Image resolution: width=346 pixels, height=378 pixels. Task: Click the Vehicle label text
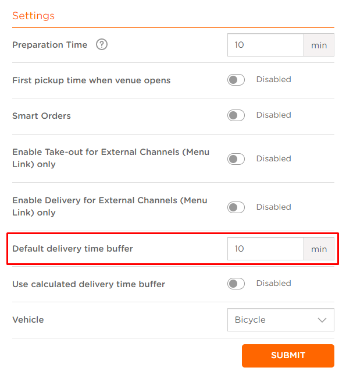point(28,320)
